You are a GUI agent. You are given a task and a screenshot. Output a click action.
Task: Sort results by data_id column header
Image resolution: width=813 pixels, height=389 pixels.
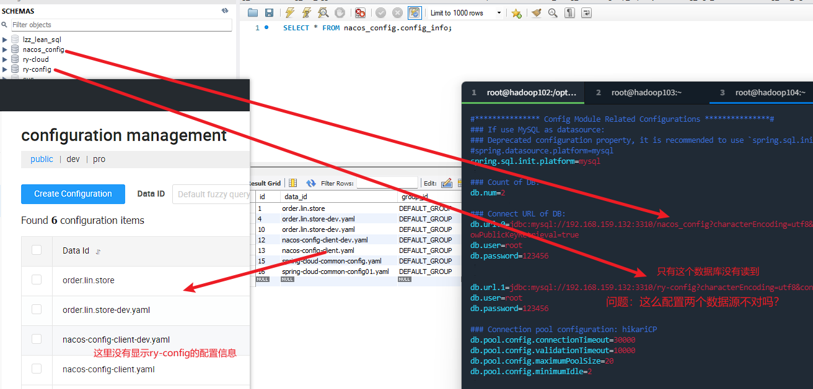(338, 197)
